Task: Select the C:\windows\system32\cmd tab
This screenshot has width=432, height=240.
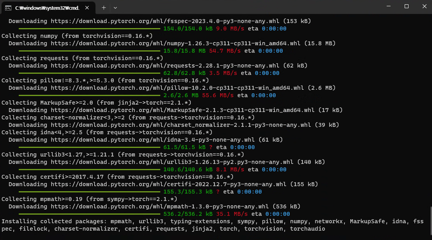Action: 48,8
